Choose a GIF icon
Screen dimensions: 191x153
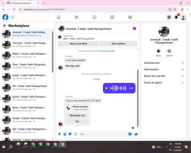tap(76, 134)
